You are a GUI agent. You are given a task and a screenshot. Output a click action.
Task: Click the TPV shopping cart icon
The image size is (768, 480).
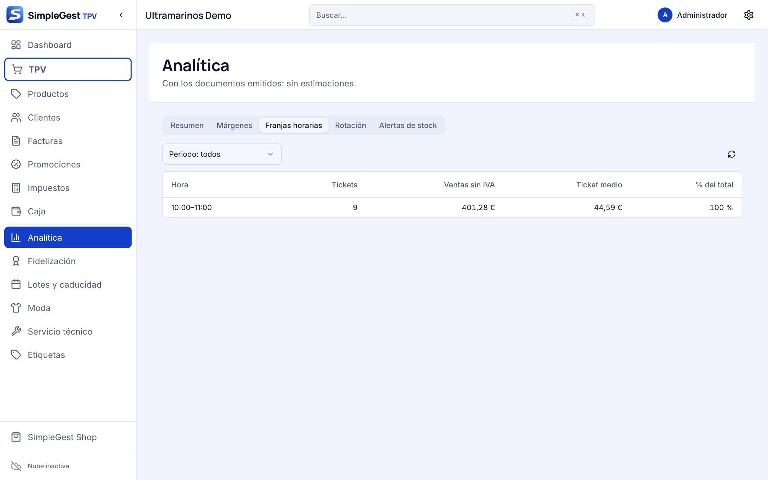[x=17, y=69]
